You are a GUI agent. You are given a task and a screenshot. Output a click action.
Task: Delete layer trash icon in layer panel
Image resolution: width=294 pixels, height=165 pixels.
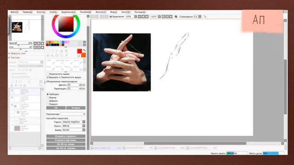pyautogui.click(x=24, y=86)
